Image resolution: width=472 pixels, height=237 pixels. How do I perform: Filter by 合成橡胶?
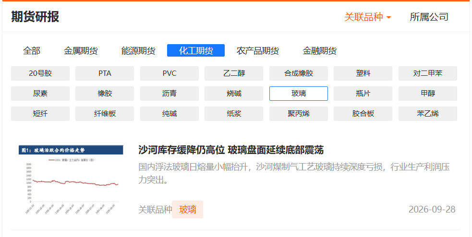(x=299, y=73)
